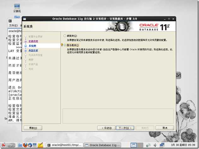199x149 pixels.
Task: Click the display settings tray icon
Action: click(162, 145)
